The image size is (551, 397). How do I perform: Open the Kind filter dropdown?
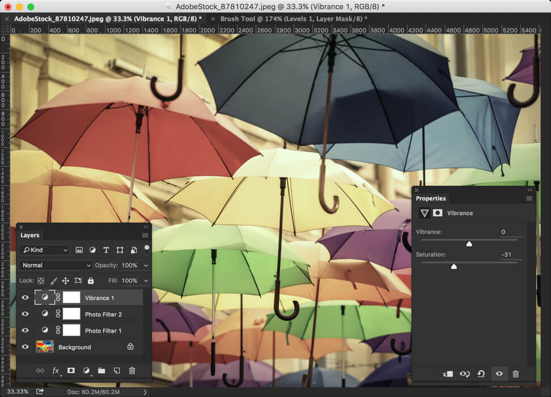click(45, 250)
